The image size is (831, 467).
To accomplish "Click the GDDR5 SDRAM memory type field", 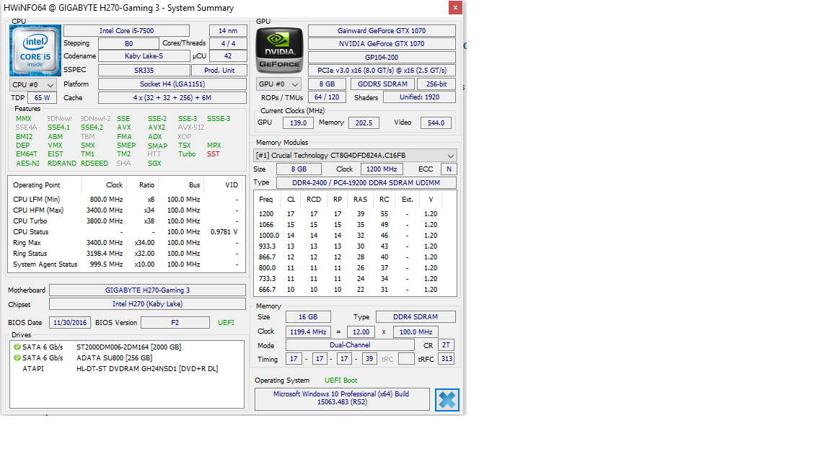I will (x=382, y=84).
